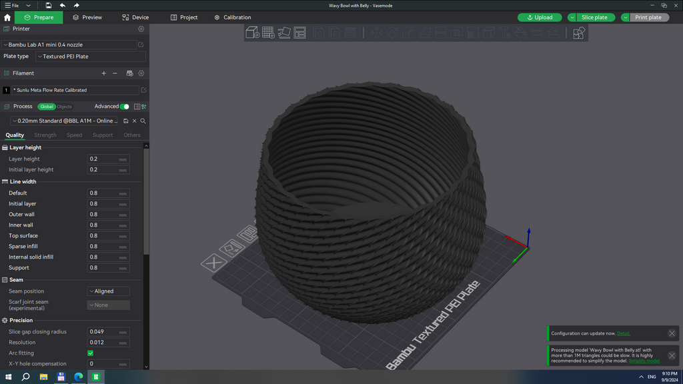This screenshot has width=683, height=384.
Task: Open the Calibration tab
Action: 233,17
